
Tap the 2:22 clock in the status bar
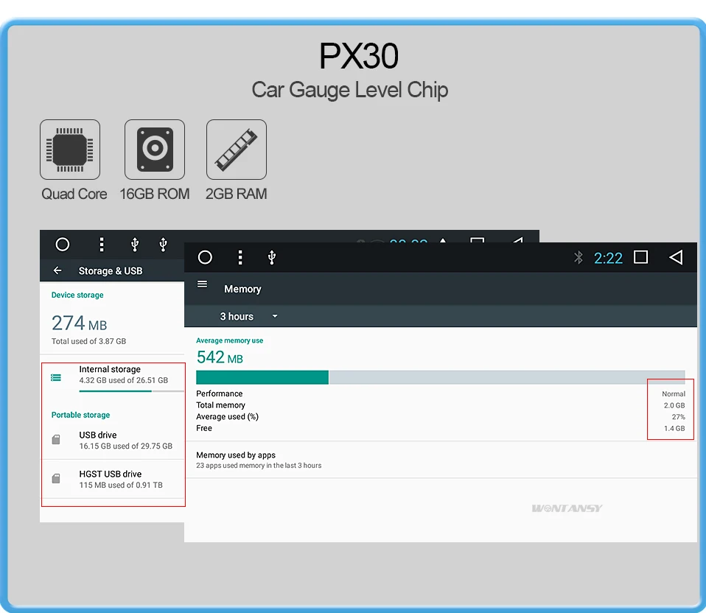(608, 257)
